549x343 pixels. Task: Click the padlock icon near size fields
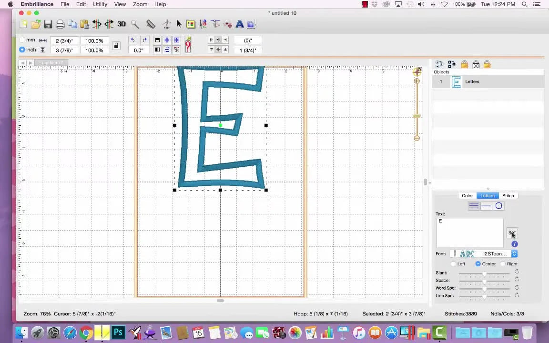[116, 45]
